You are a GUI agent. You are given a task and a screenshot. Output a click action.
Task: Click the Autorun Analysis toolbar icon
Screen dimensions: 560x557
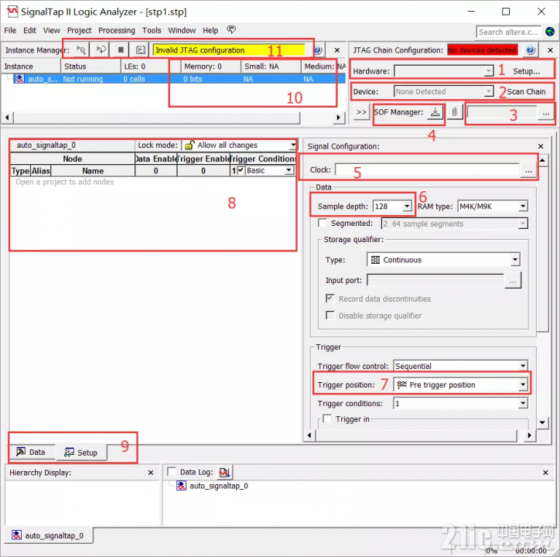101,50
